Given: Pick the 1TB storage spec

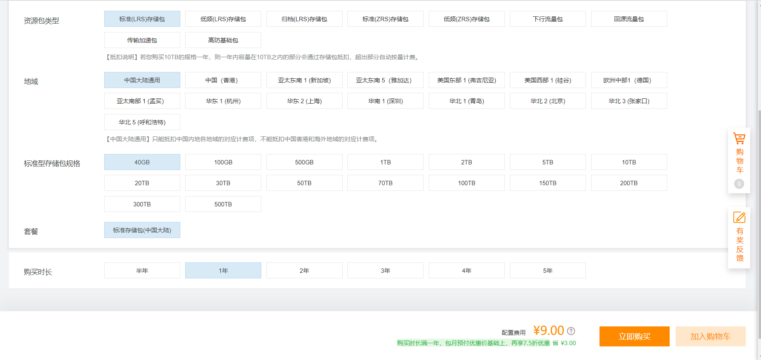Looking at the screenshot, I should [385, 162].
